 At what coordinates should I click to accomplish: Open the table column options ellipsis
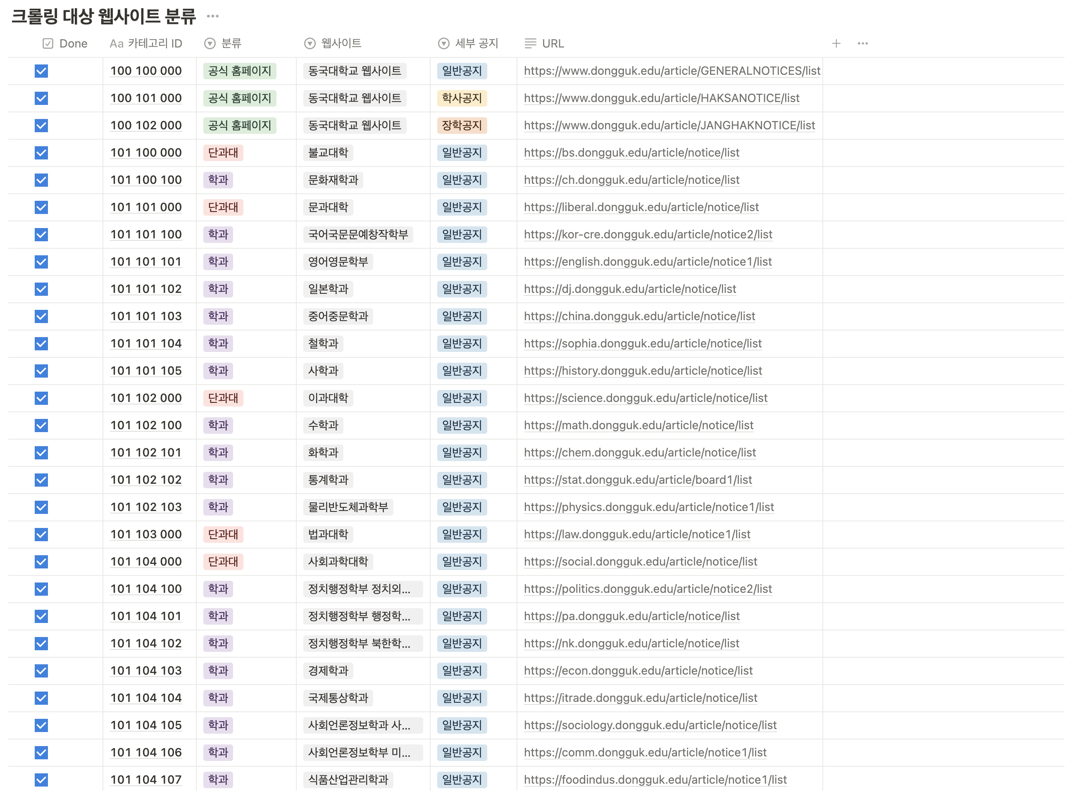(862, 44)
